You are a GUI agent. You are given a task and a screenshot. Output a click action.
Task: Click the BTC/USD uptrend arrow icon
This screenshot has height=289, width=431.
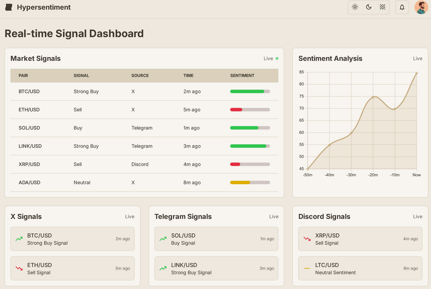pos(19,239)
